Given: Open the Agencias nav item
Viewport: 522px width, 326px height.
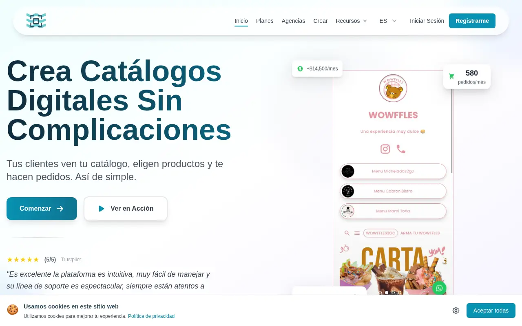Looking at the screenshot, I should [293, 21].
